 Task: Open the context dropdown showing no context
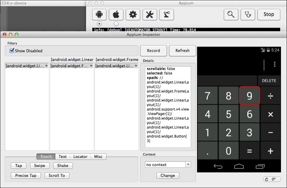pyautogui.click(x=168, y=165)
